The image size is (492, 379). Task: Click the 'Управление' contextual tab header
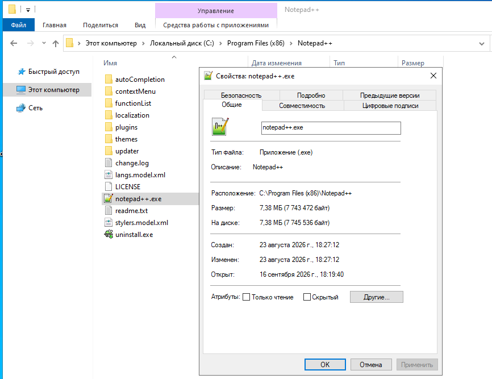coord(216,11)
